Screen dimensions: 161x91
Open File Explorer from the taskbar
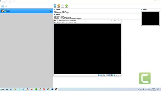click(15, 89)
